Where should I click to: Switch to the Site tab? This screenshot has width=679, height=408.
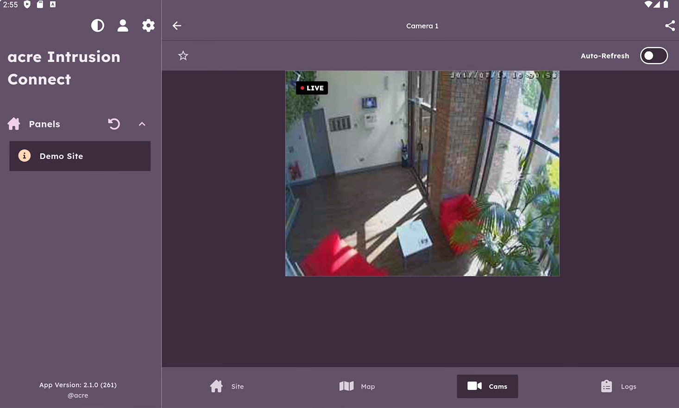pyautogui.click(x=227, y=386)
